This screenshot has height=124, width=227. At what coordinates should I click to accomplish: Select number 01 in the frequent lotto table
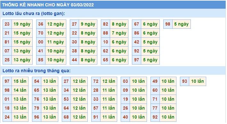pos(7,99)
